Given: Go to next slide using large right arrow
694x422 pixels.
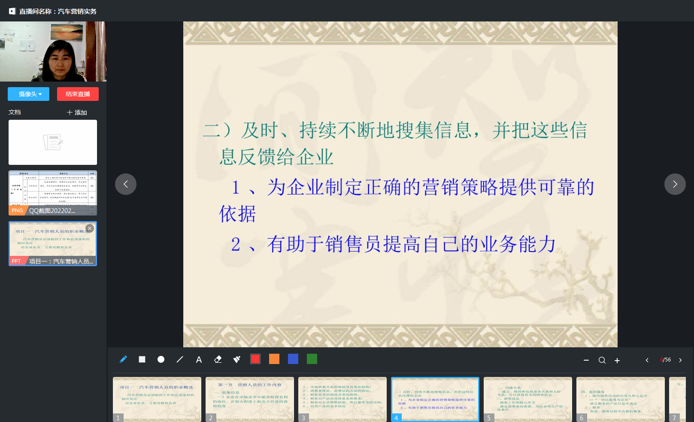Looking at the screenshot, I should (675, 184).
